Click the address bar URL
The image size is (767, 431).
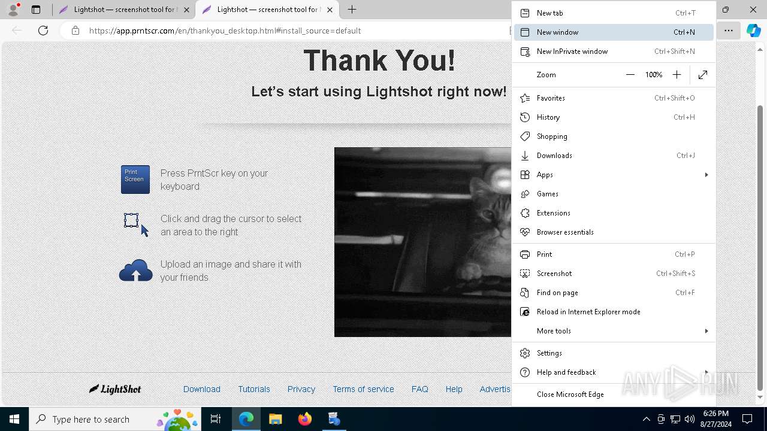[x=225, y=31]
